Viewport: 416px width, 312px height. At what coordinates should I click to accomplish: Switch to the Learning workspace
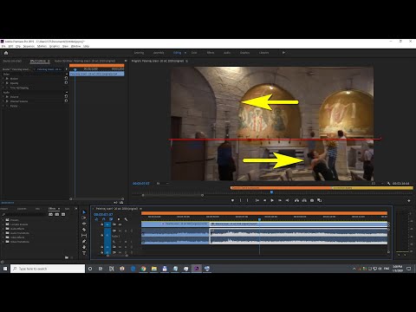[139, 53]
